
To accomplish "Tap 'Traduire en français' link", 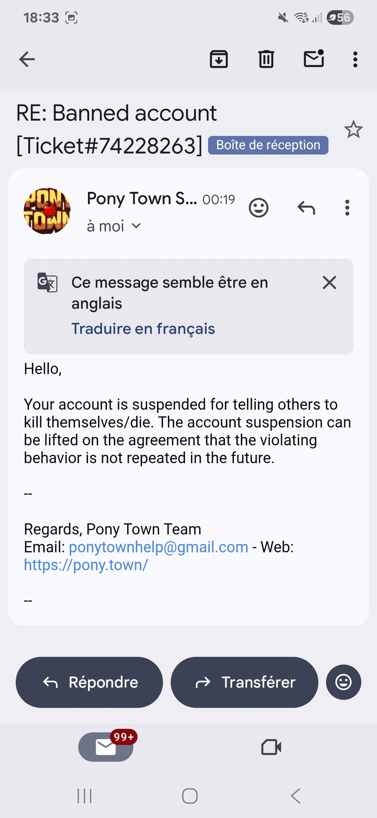I will (143, 329).
